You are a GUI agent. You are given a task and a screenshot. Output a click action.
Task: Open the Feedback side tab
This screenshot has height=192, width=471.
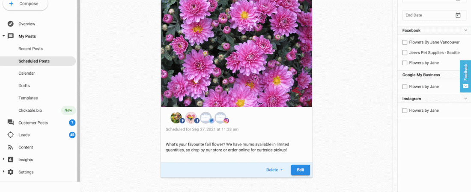(x=465, y=76)
